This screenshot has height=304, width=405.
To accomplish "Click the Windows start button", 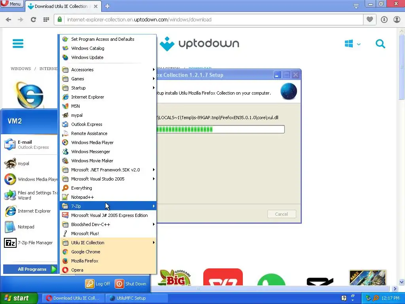I will (19, 298).
